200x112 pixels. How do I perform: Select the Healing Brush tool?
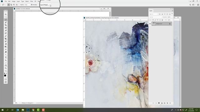point(6,33)
